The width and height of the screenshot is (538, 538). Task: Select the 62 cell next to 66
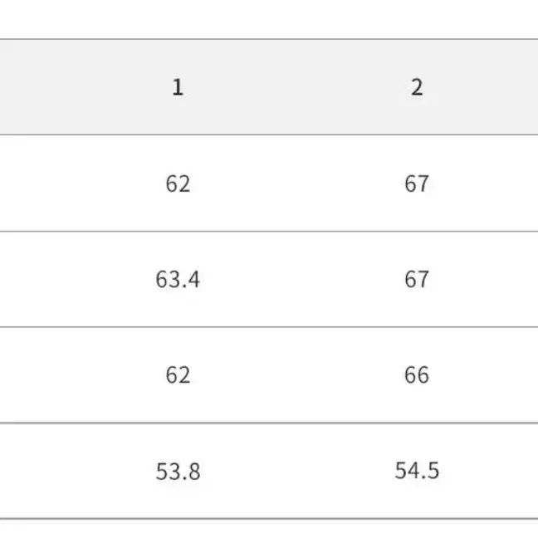pos(178,374)
